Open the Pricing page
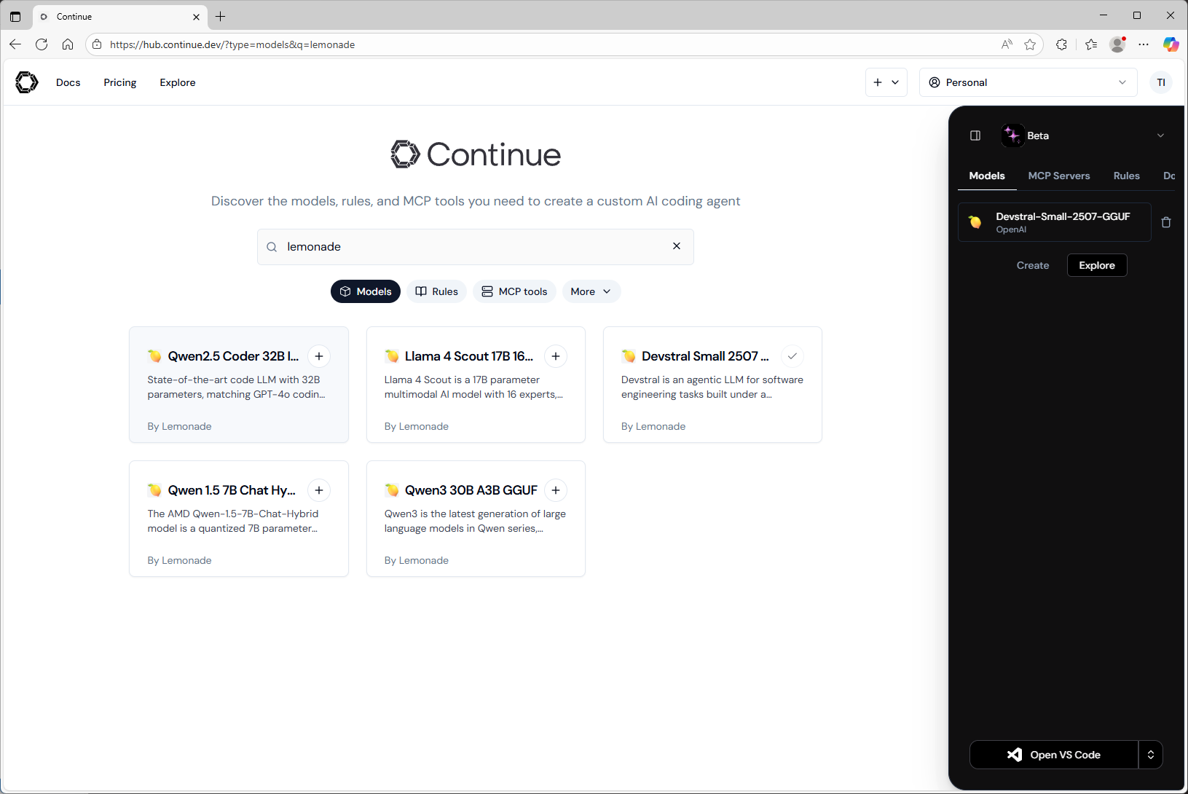Image resolution: width=1188 pixels, height=794 pixels. click(x=120, y=82)
